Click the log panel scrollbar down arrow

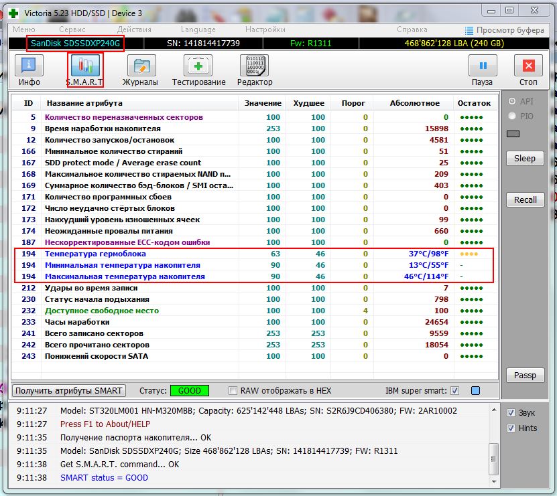pos(494,482)
